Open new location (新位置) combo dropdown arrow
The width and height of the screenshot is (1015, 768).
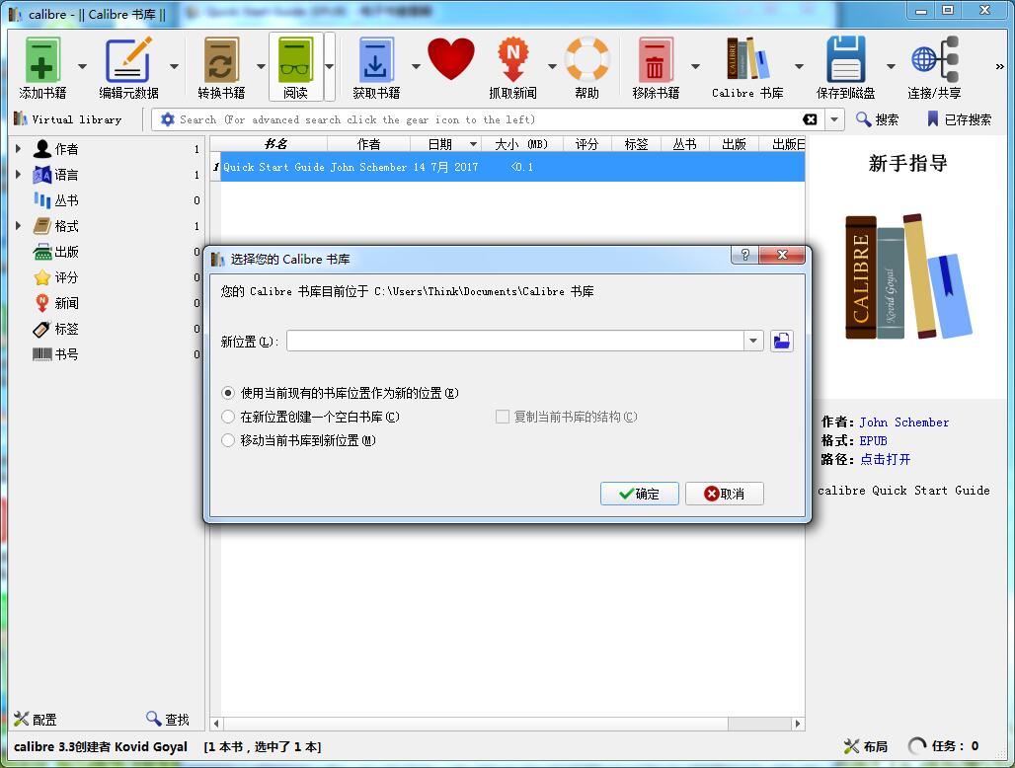pos(753,341)
